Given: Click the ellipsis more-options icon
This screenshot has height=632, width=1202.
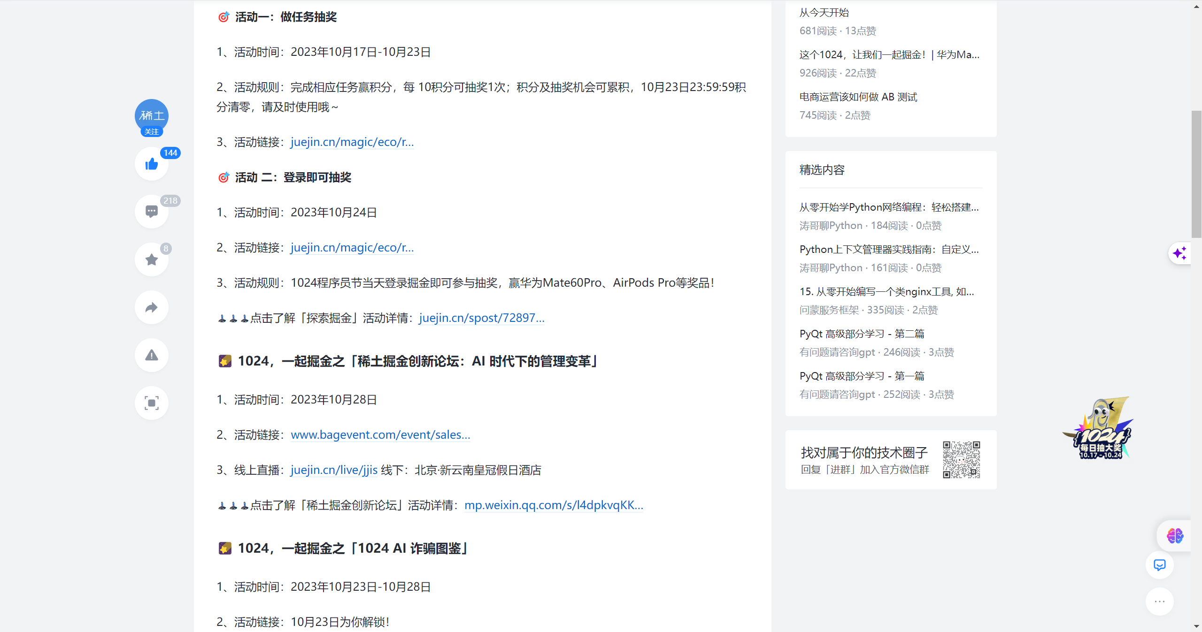Looking at the screenshot, I should [1160, 601].
